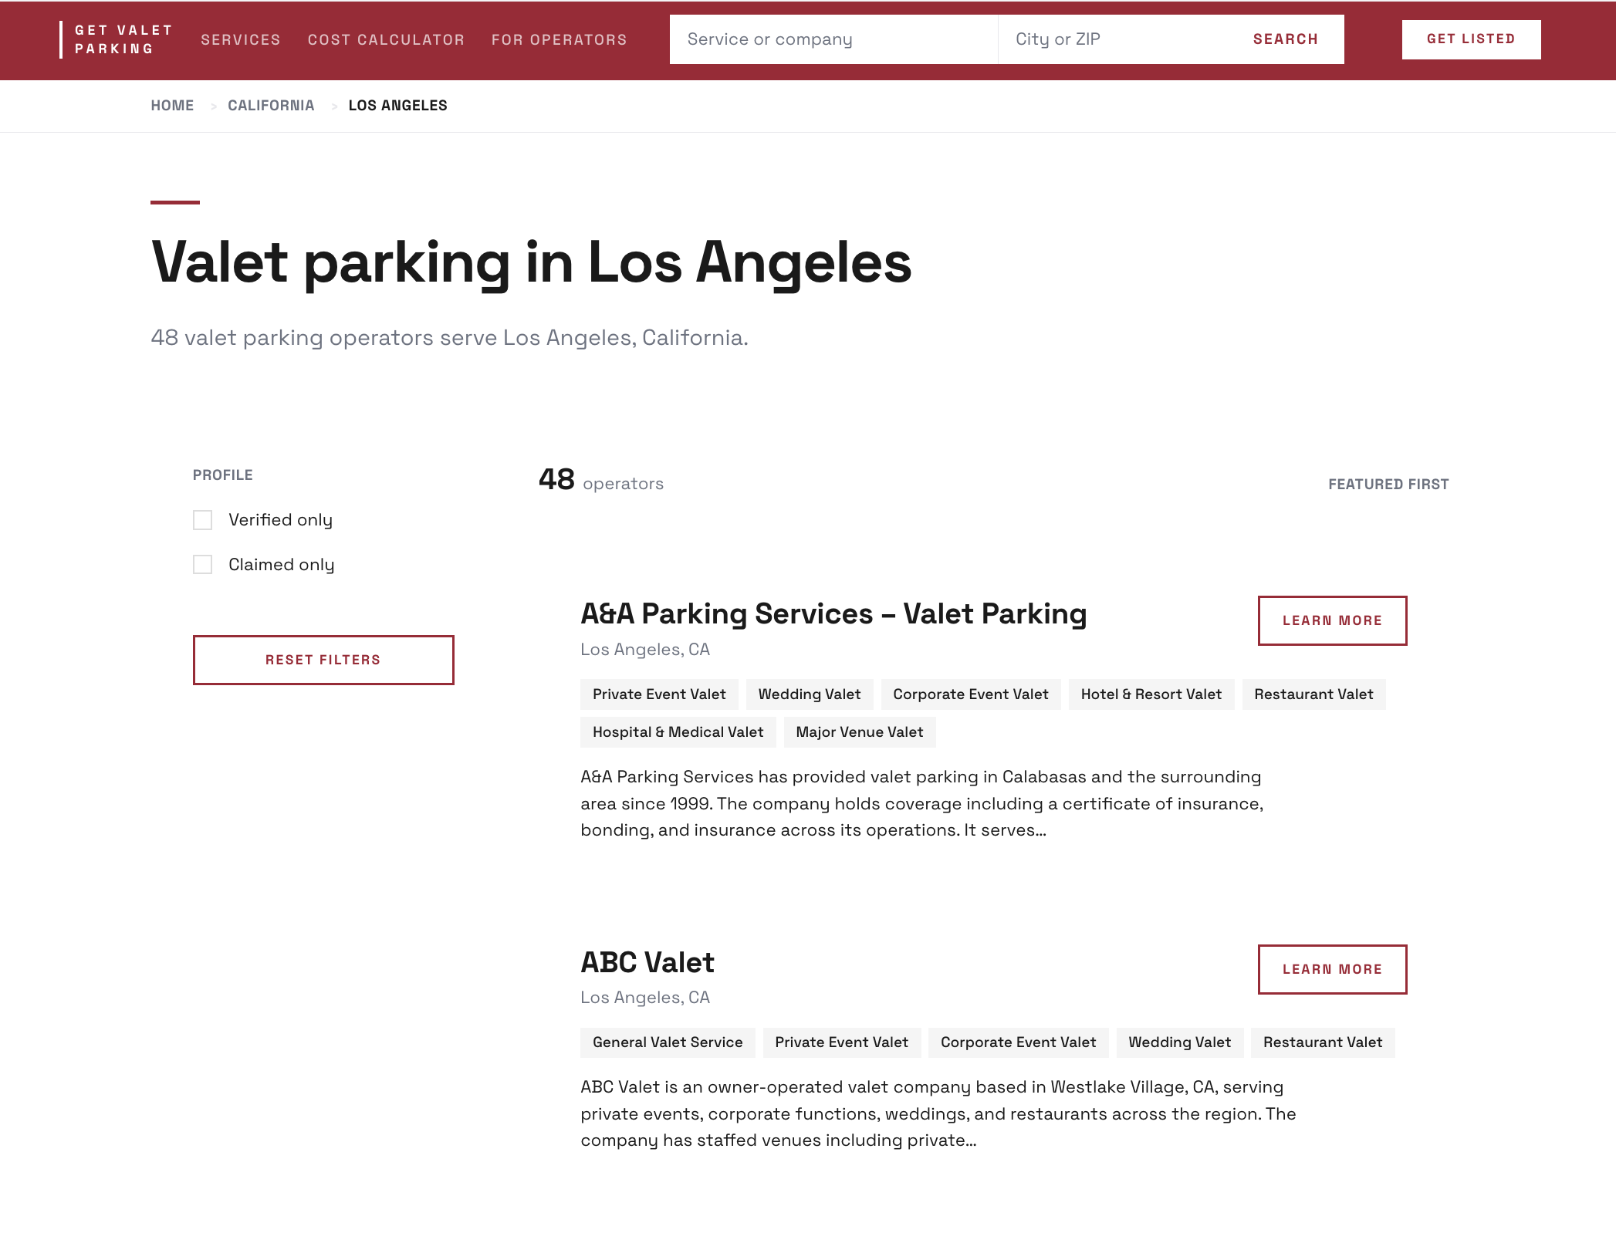The image size is (1616, 1250).
Task: Click the A&A Parking Services description text
Action: (x=922, y=803)
